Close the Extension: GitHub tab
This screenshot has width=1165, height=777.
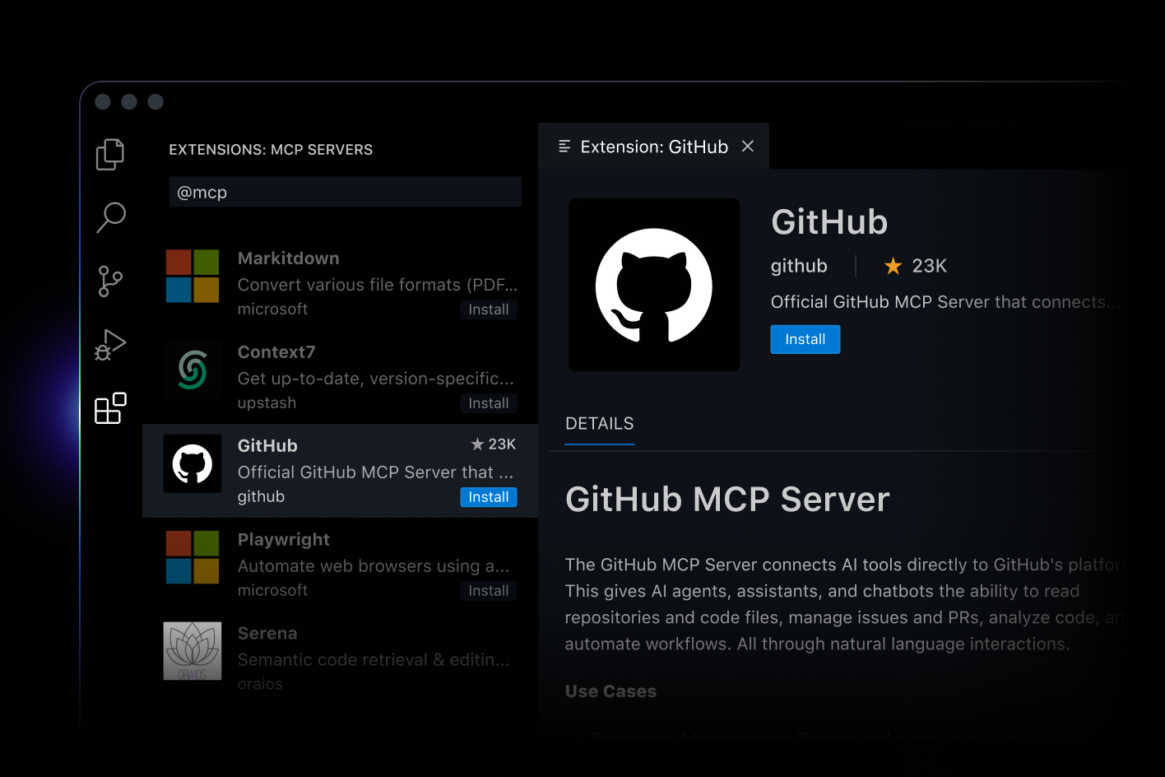click(748, 147)
